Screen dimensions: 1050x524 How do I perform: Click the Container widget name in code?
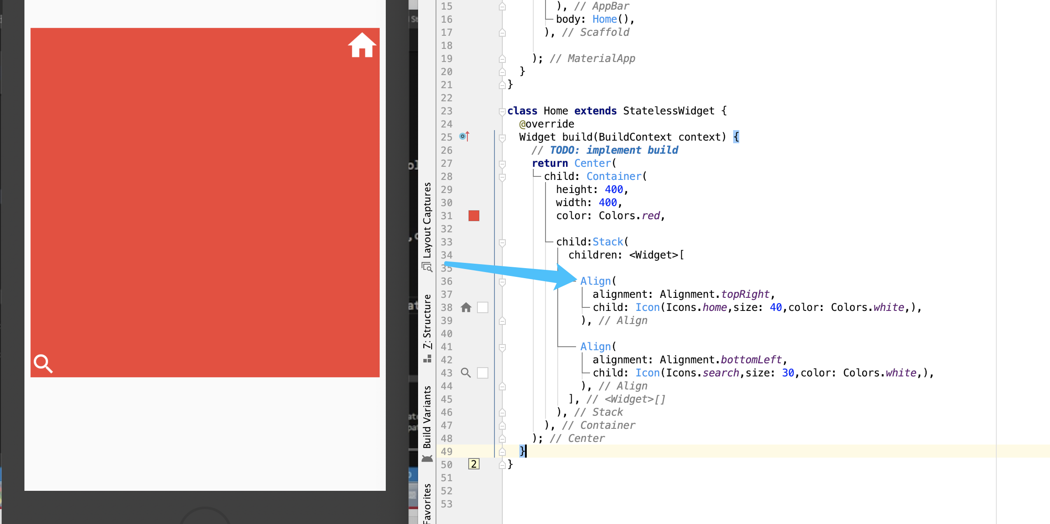(x=614, y=176)
